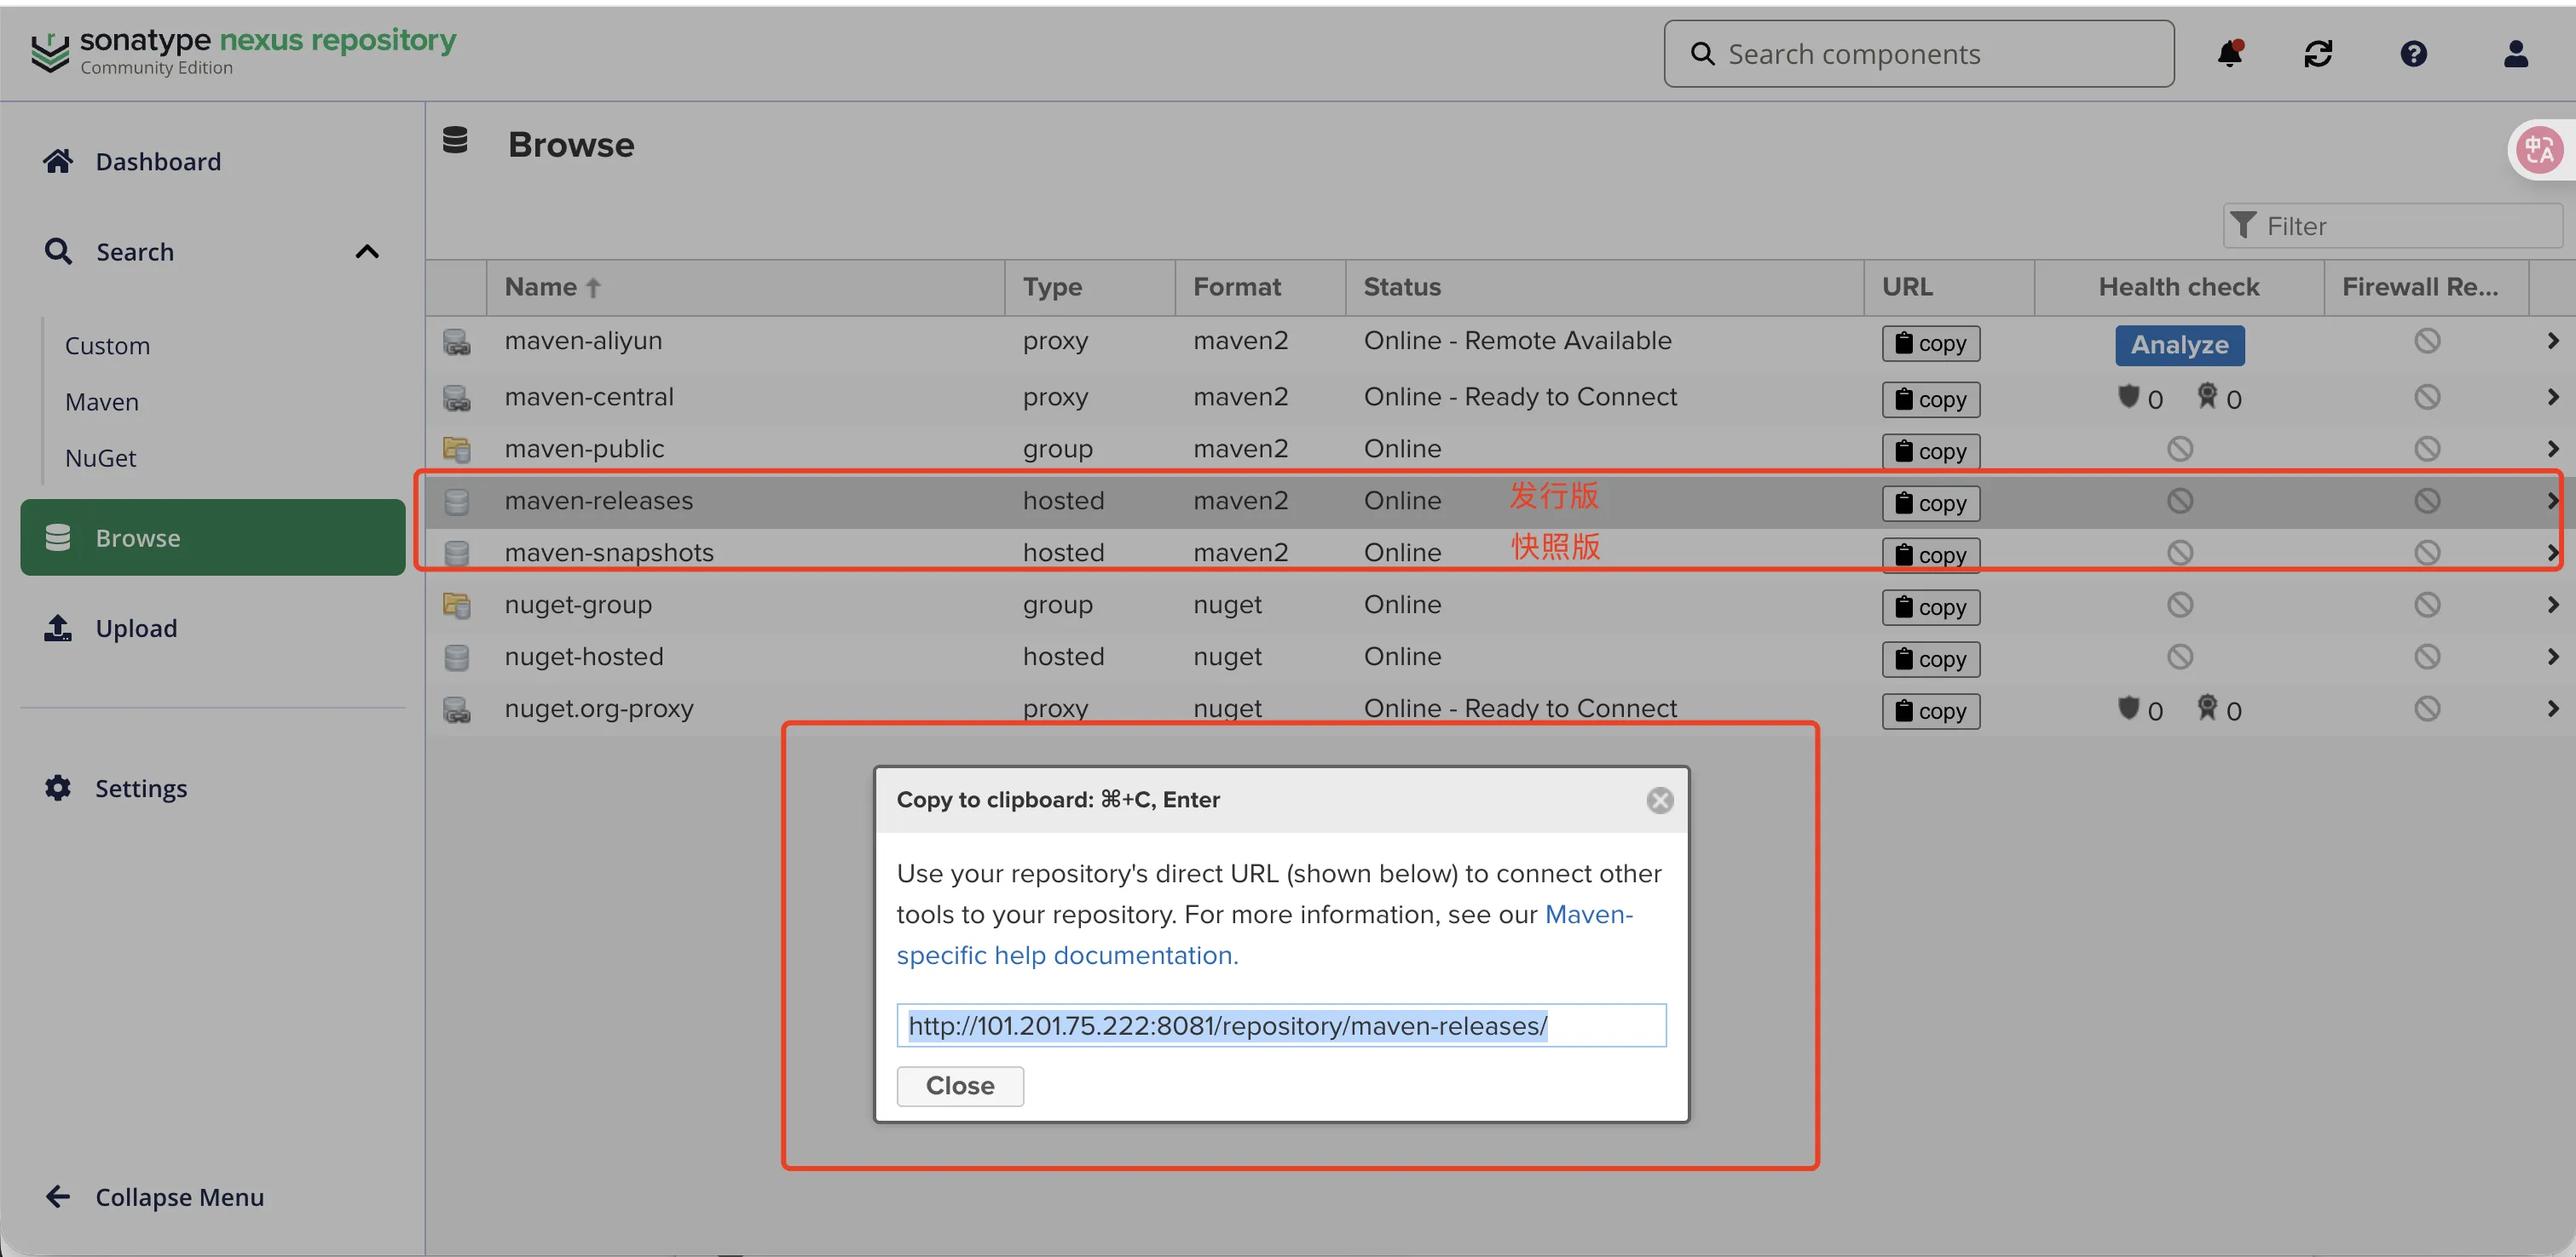Expand the nuget-hosted row chevron
2576x1257 pixels.
[2552, 657]
